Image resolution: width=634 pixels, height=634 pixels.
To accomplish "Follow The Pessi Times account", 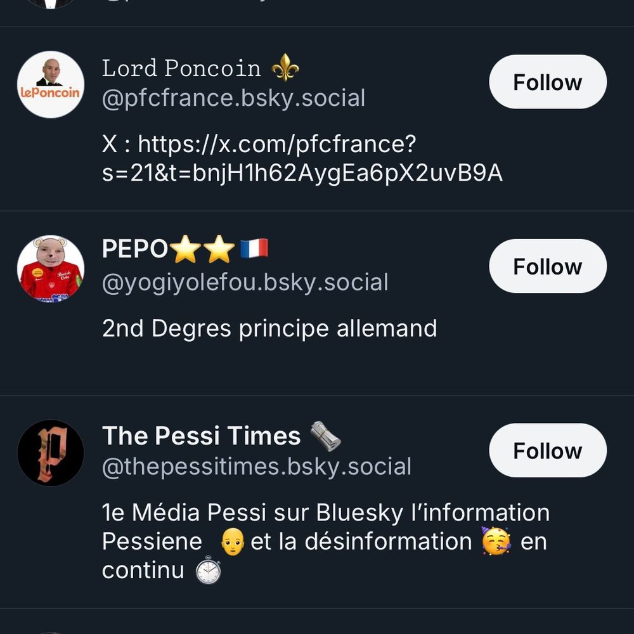I will pyautogui.click(x=547, y=450).
